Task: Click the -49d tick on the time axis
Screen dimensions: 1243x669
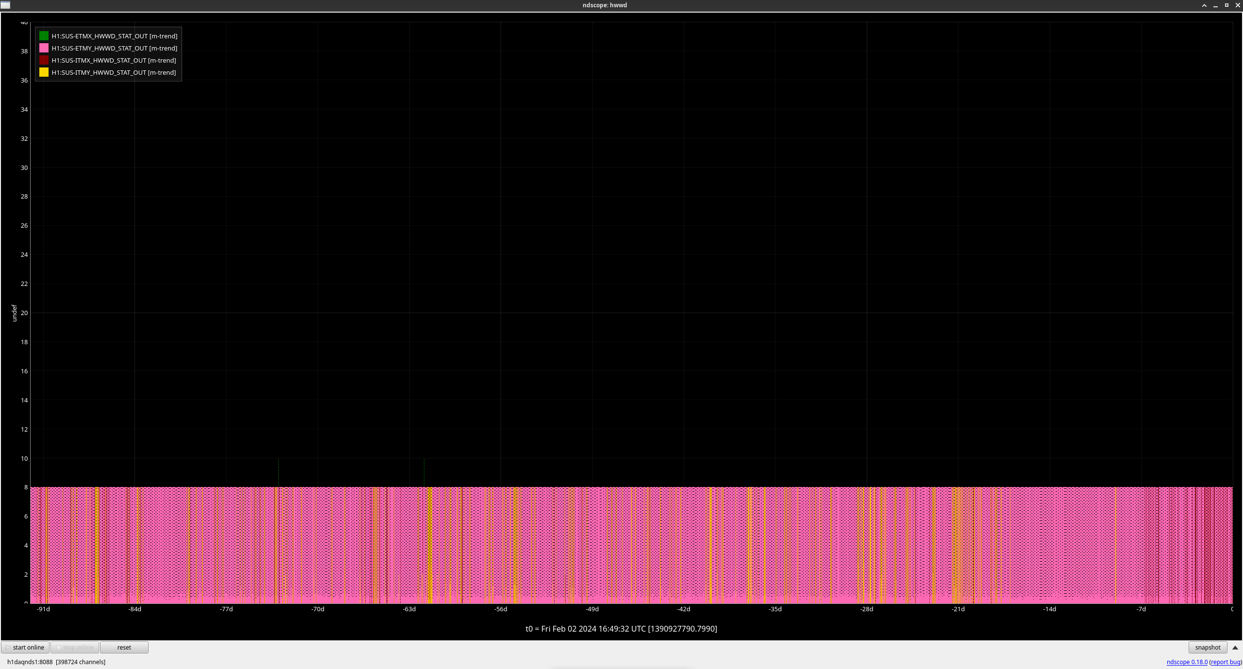Action: 592,609
